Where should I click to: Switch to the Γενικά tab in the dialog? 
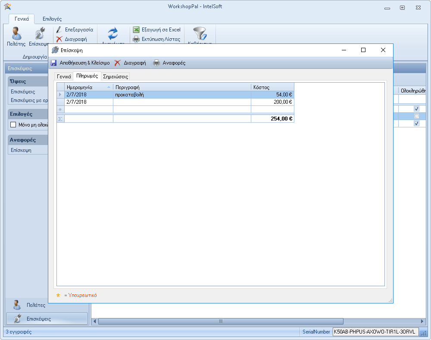tap(64, 76)
